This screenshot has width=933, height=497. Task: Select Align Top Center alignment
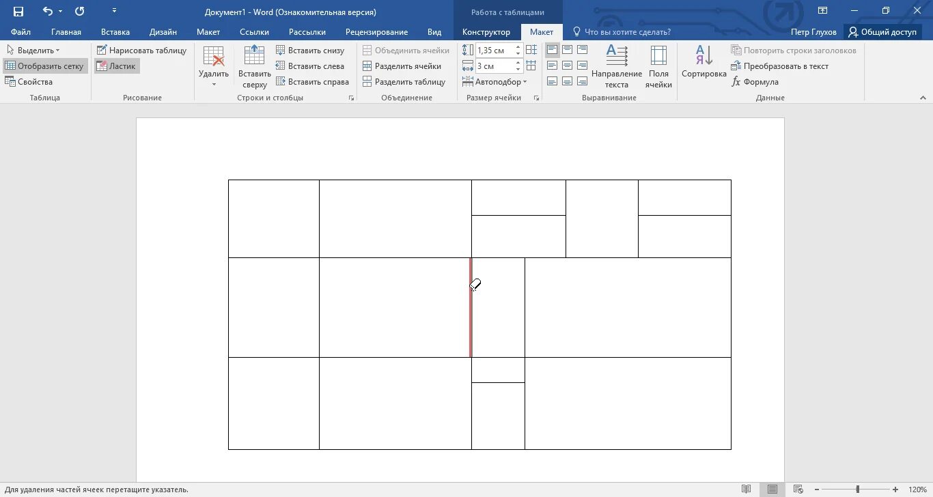(x=567, y=50)
